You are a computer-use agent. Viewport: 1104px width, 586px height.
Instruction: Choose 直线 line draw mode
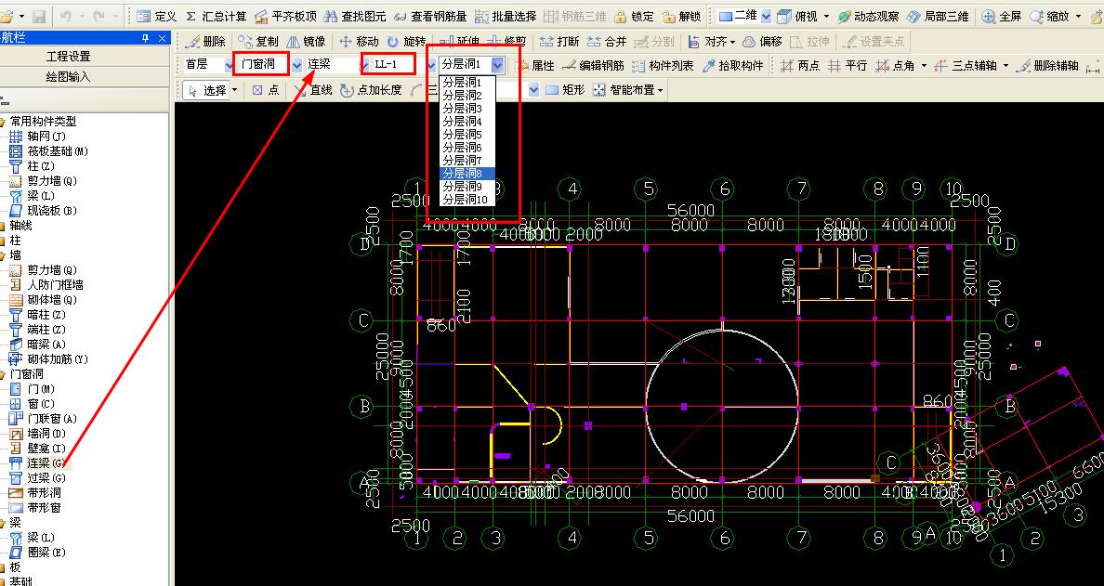(x=314, y=90)
